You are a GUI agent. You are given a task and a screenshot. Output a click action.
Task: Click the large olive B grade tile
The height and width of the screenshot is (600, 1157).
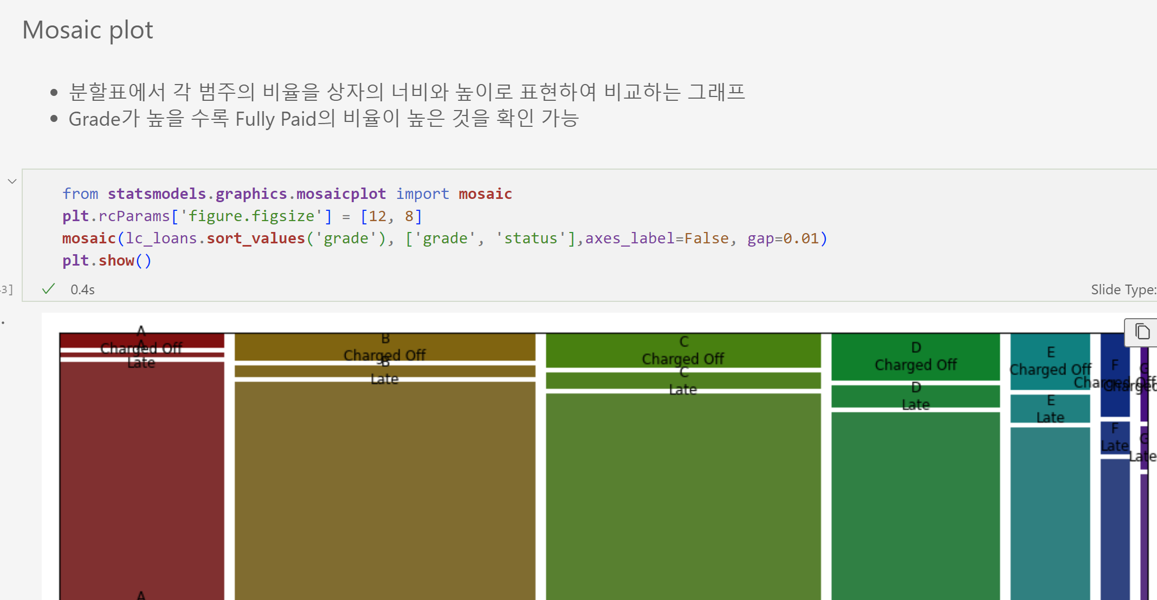pos(385,488)
